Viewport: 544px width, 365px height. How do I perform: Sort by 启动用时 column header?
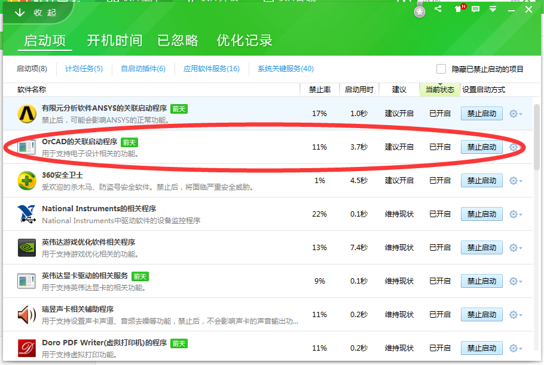(x=359, y=90)
